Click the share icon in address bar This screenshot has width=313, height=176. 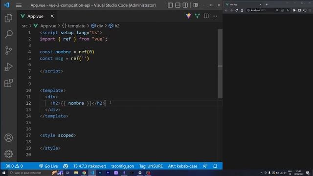point(282,10)
